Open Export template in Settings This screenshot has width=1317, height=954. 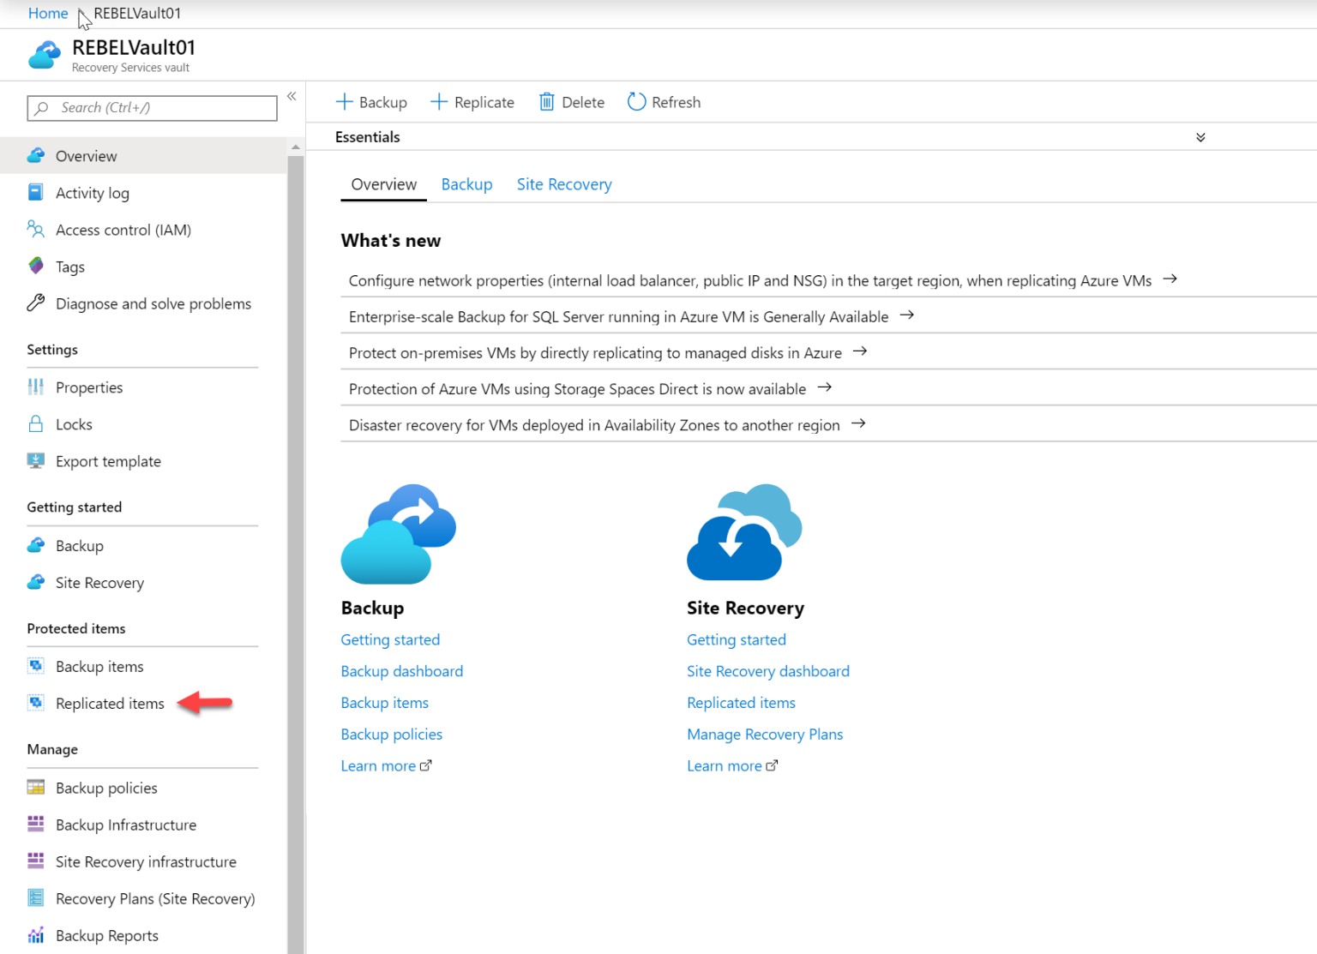tap(108, 461)
